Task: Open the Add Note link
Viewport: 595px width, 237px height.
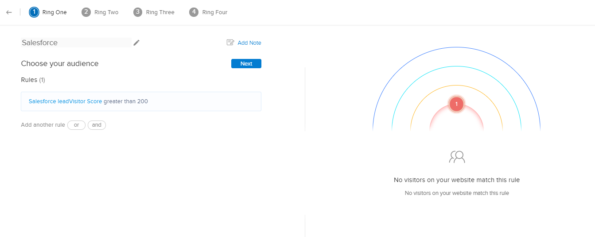Action: [x=249, y=43]
